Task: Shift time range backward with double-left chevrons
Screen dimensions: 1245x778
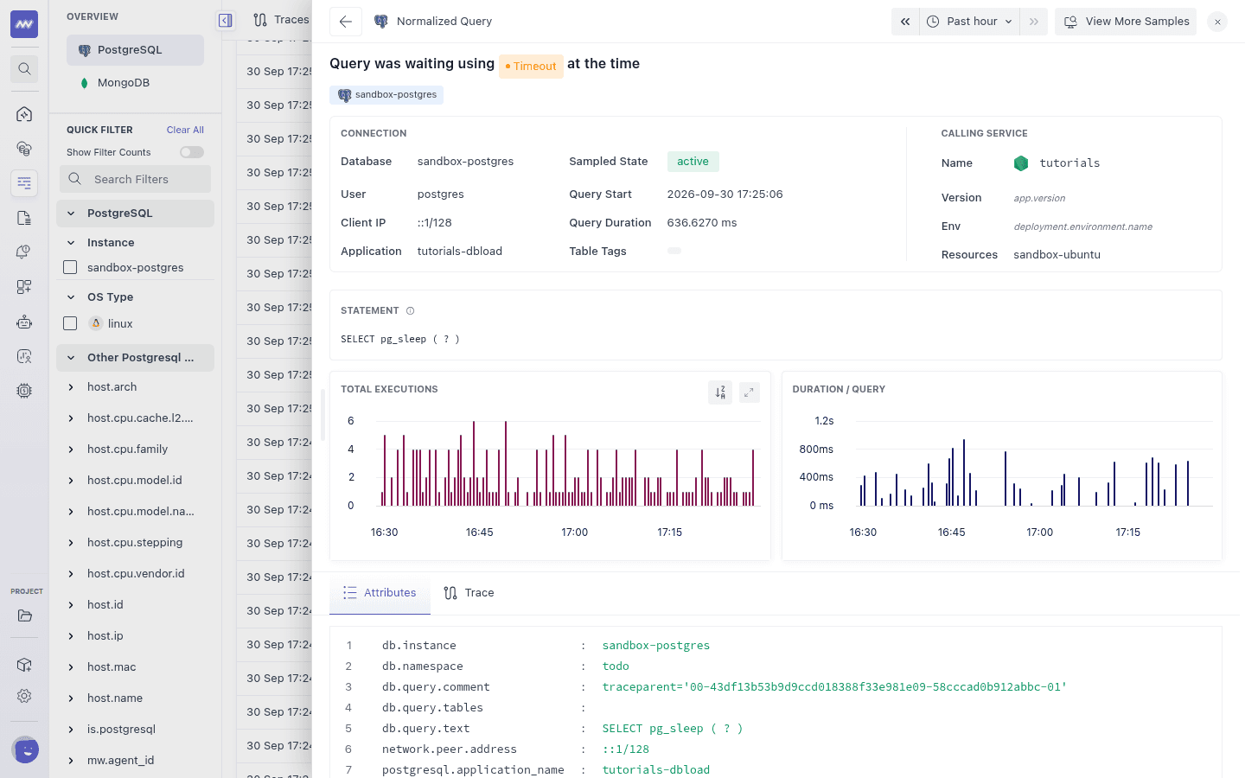Action: (x=905, y=22)
